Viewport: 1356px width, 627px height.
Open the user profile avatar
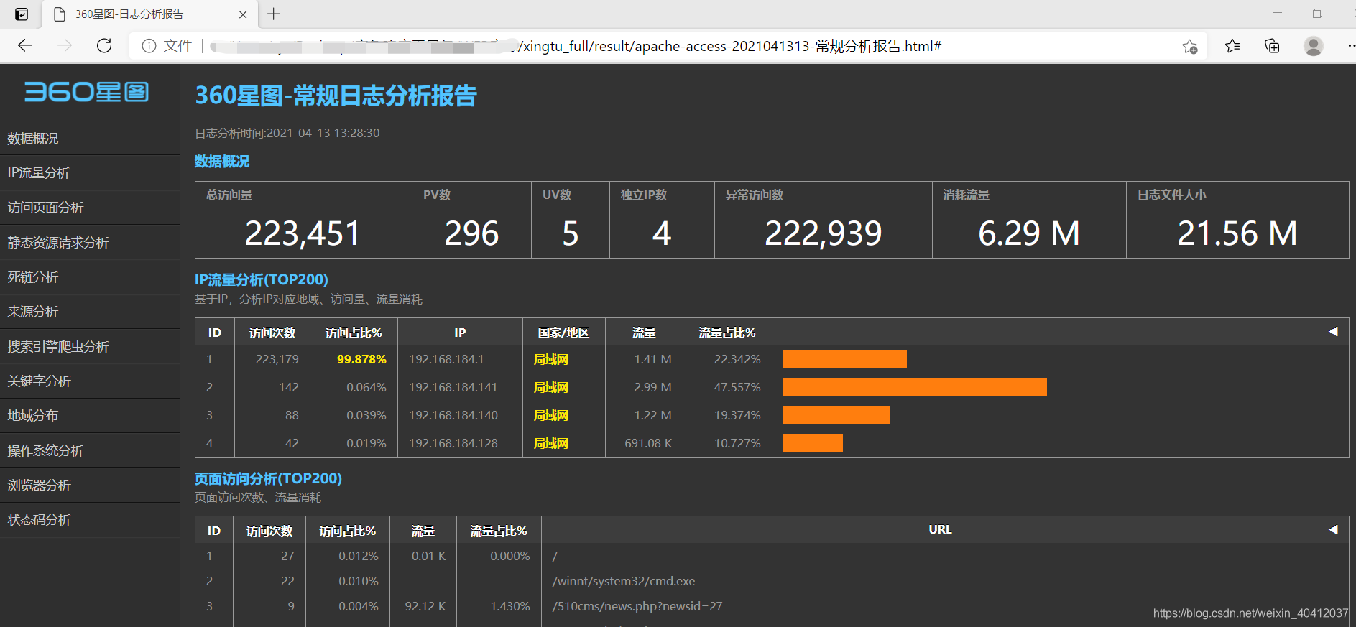click(1314, 46)
